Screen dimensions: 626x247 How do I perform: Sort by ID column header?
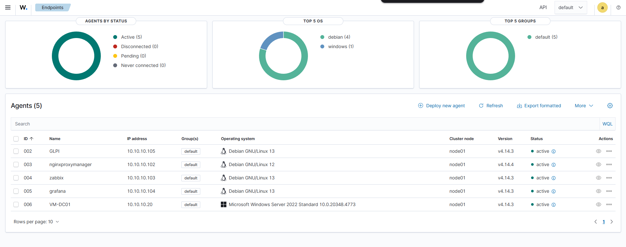28,139
